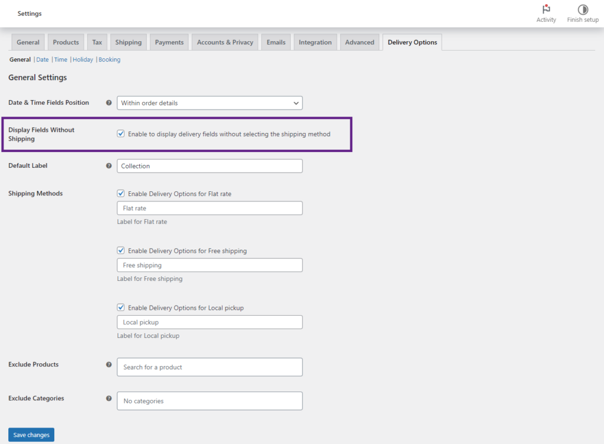
Task: Click the Local pickup label input field
Action: [x=209, y=322]
